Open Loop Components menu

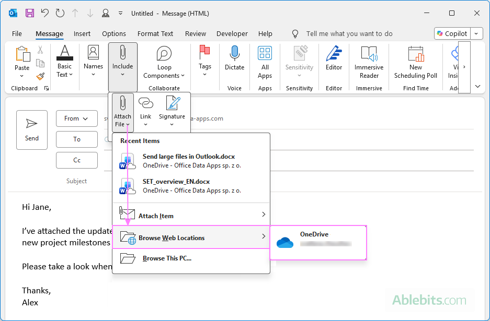[x=164, y=62]
